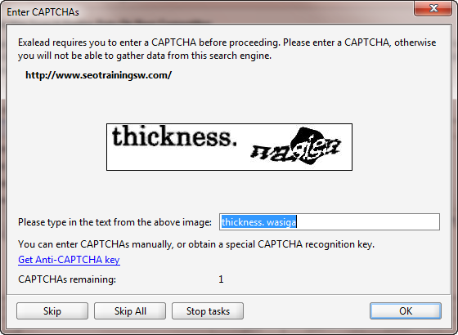Stop running tasks with Stop tasks button
458x335 pixels.
[208, 310]
